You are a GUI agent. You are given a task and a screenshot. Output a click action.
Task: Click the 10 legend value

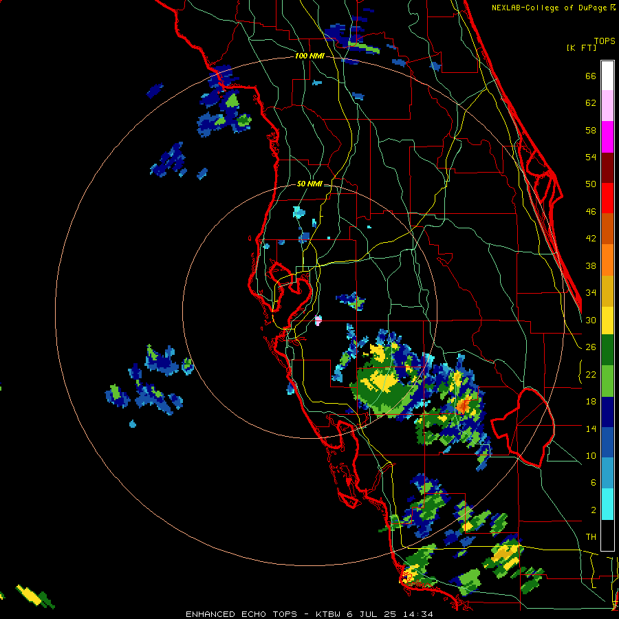click(591, 455)
